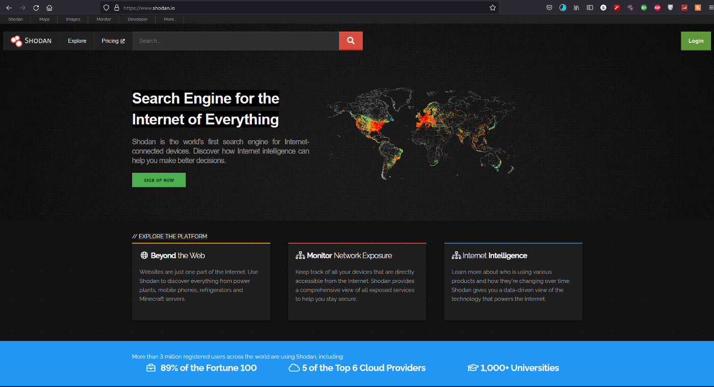Viewport: 714px width, 387px height.
Task: Click the SIGN UP NOW button
Action: click(159, 180)
